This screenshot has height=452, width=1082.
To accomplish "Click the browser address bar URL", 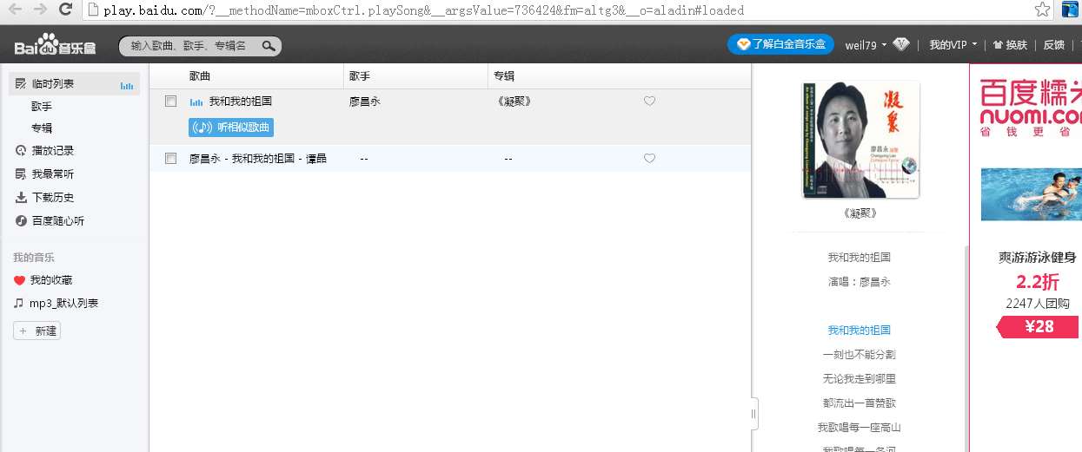I will pos(423,10).
